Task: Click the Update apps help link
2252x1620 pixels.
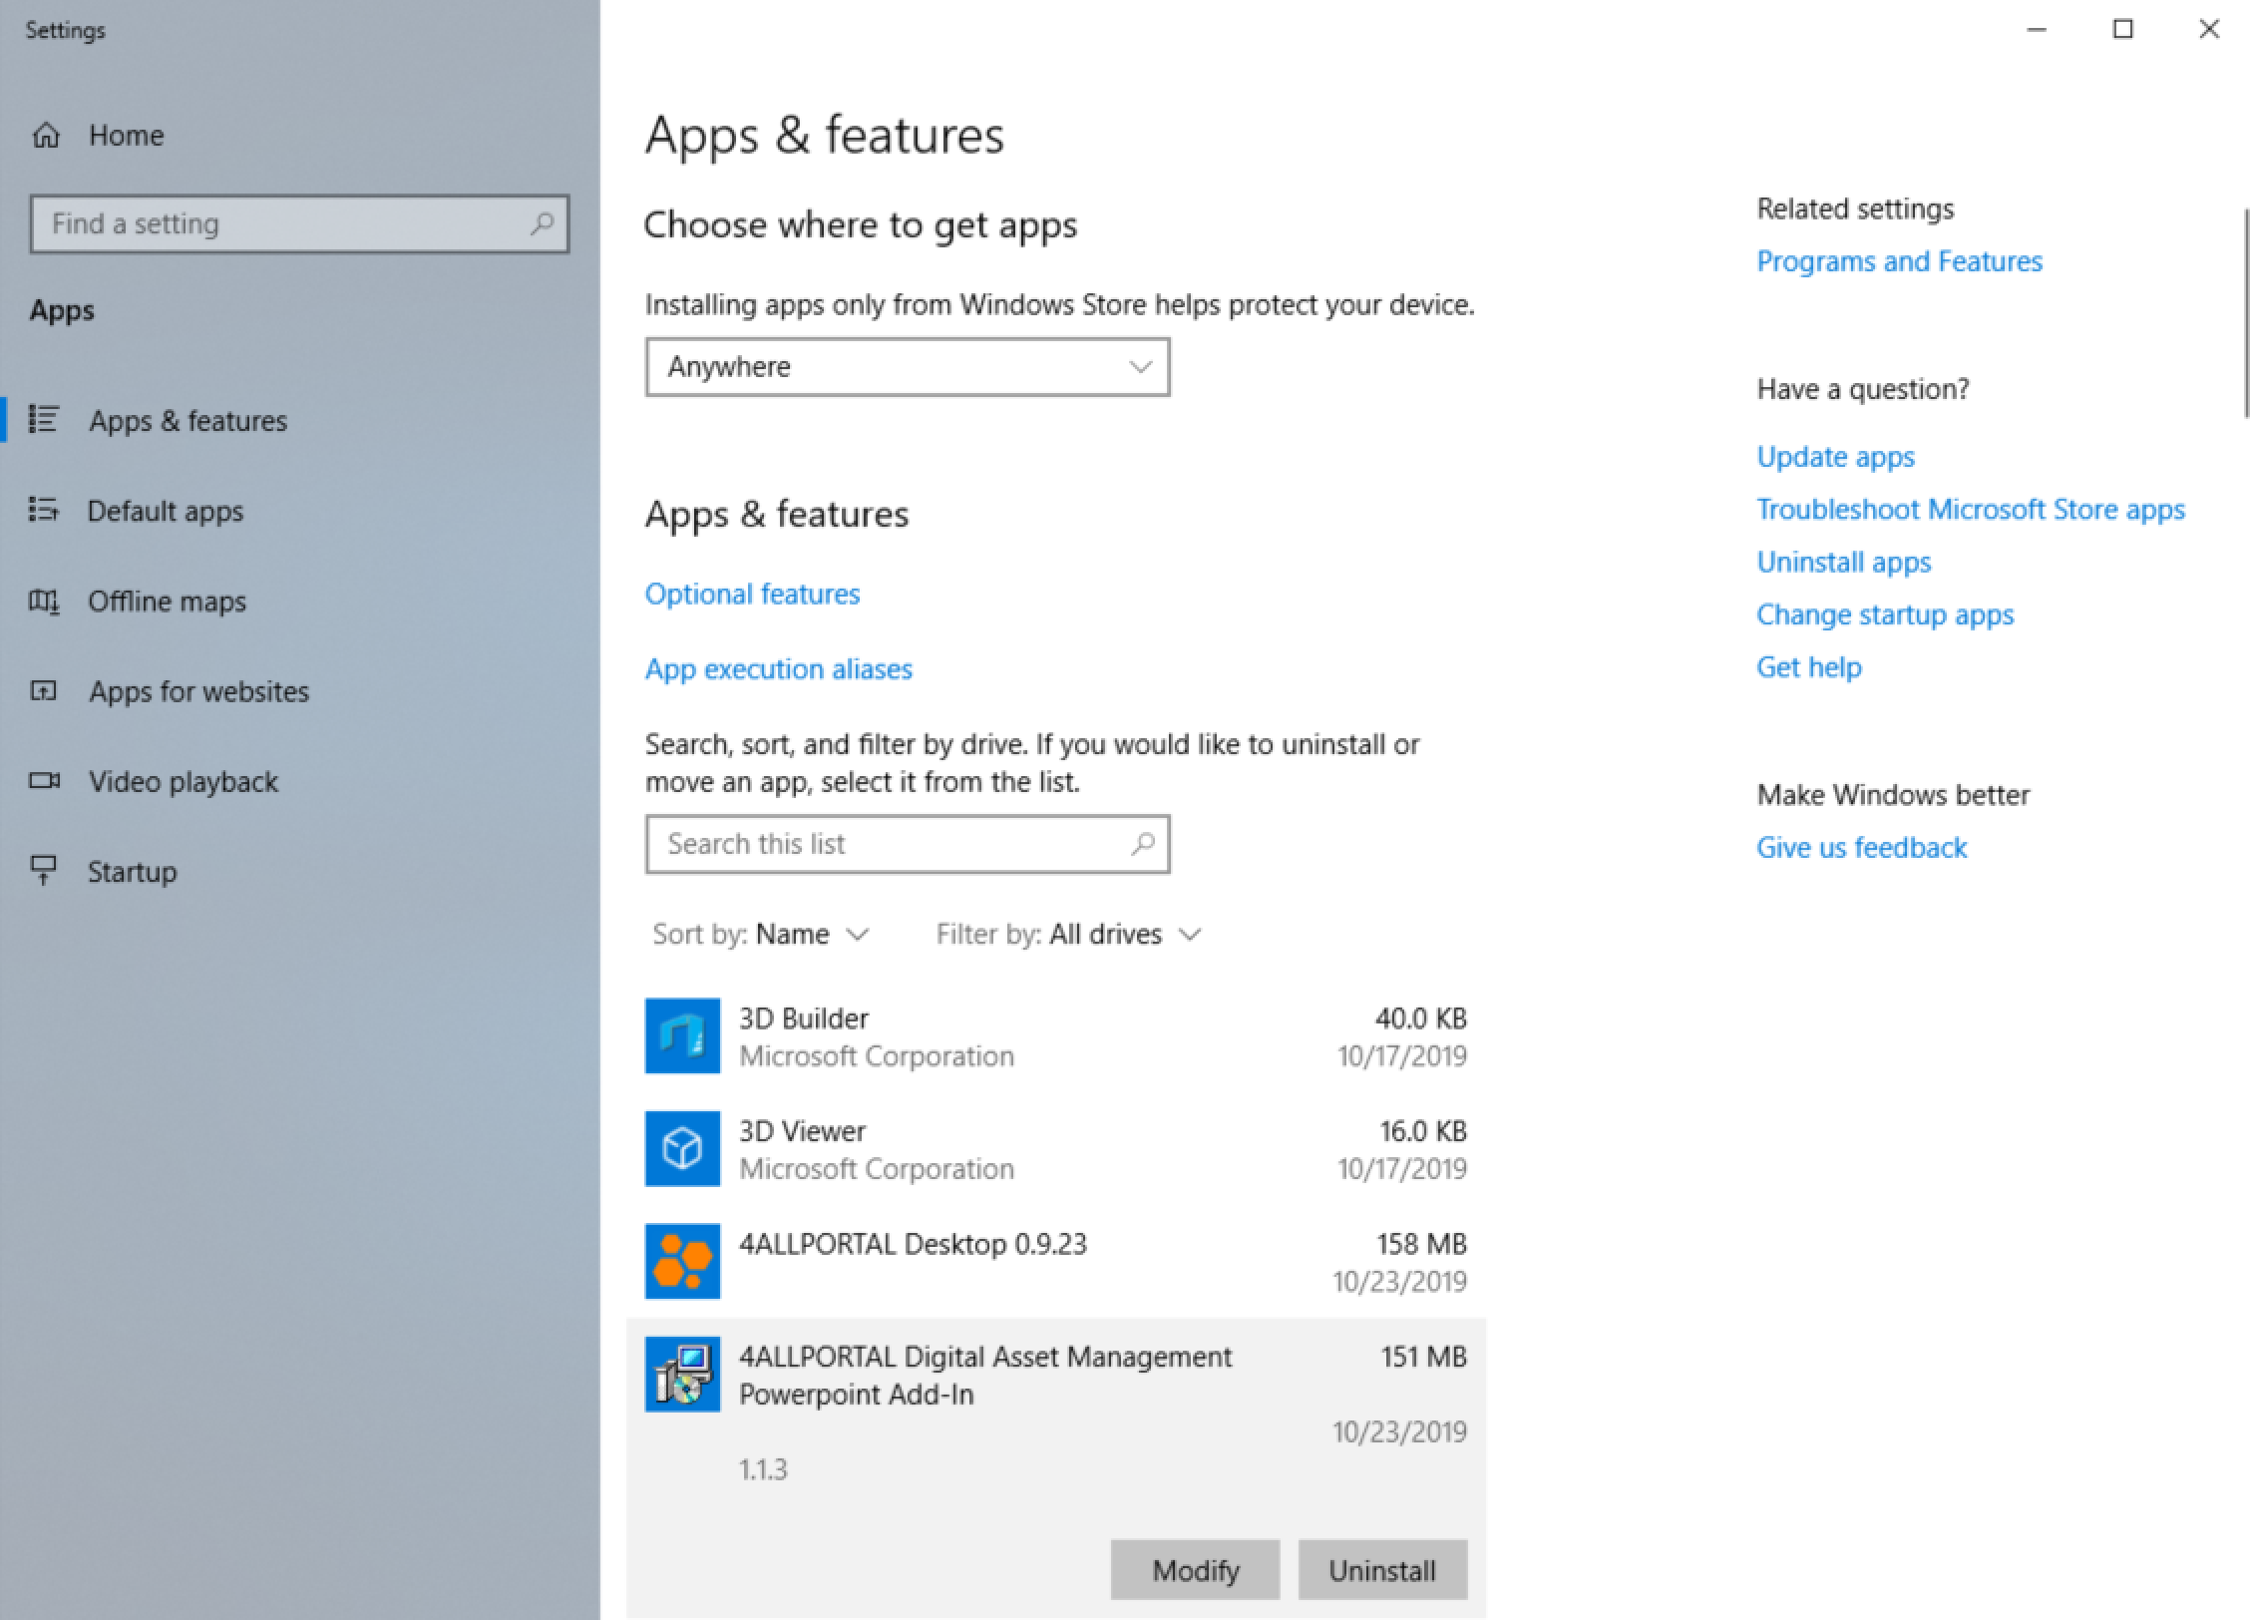Action: [1835, 457]
